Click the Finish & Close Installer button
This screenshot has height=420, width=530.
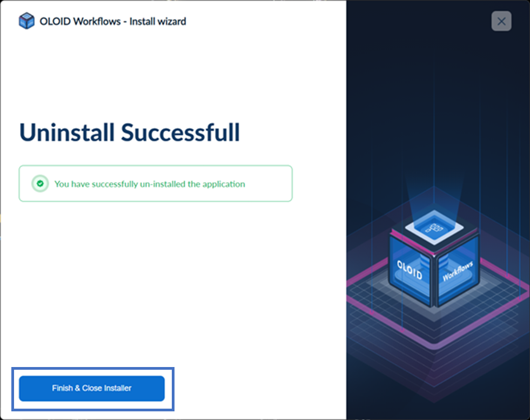pyautogui.click(x=92, y=388)
